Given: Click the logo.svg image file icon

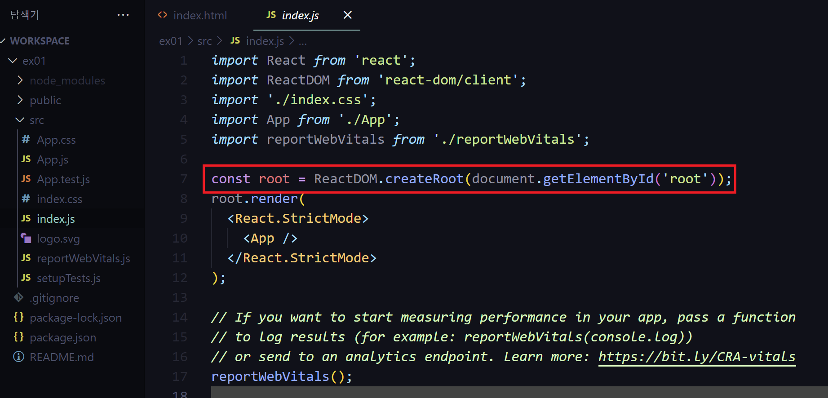Looking at the screenshot, I should click(x=26, y=239).
